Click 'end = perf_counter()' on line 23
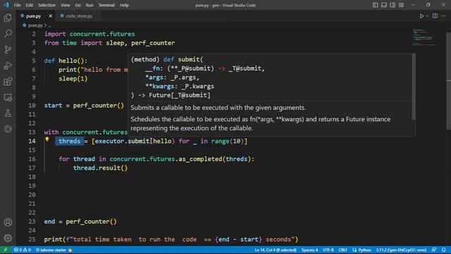This screenshot has width=451, height=254. (80, 222)
